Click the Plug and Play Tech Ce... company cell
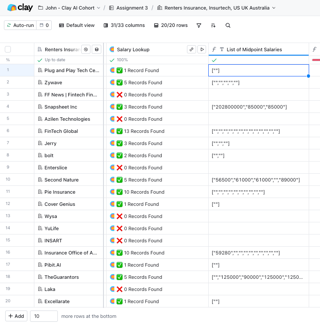Screen dimensions: 320x327 (x=69, y=70)
